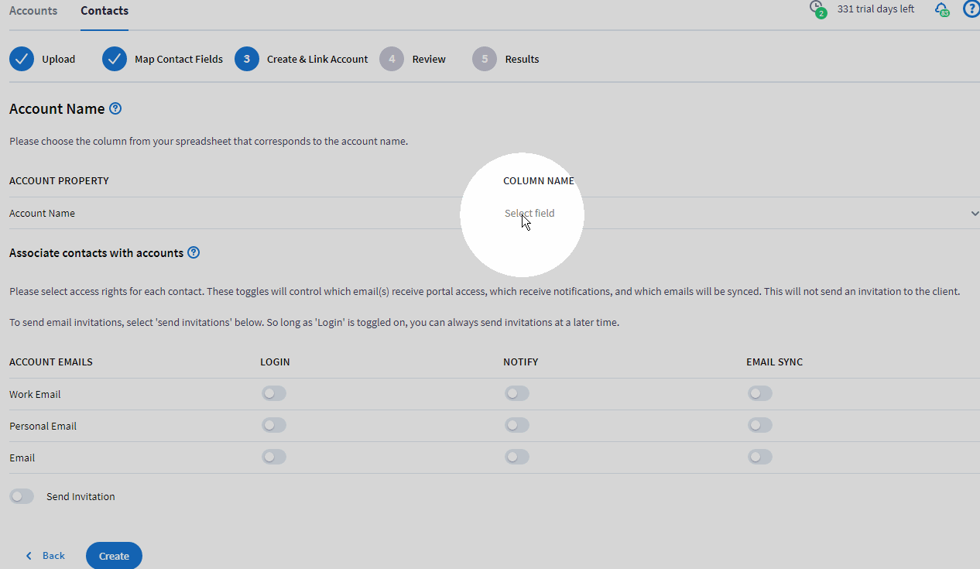This screenshot has width=980, height=569.
Task: Click the step 3 circle icon
Action: point(246,59)
